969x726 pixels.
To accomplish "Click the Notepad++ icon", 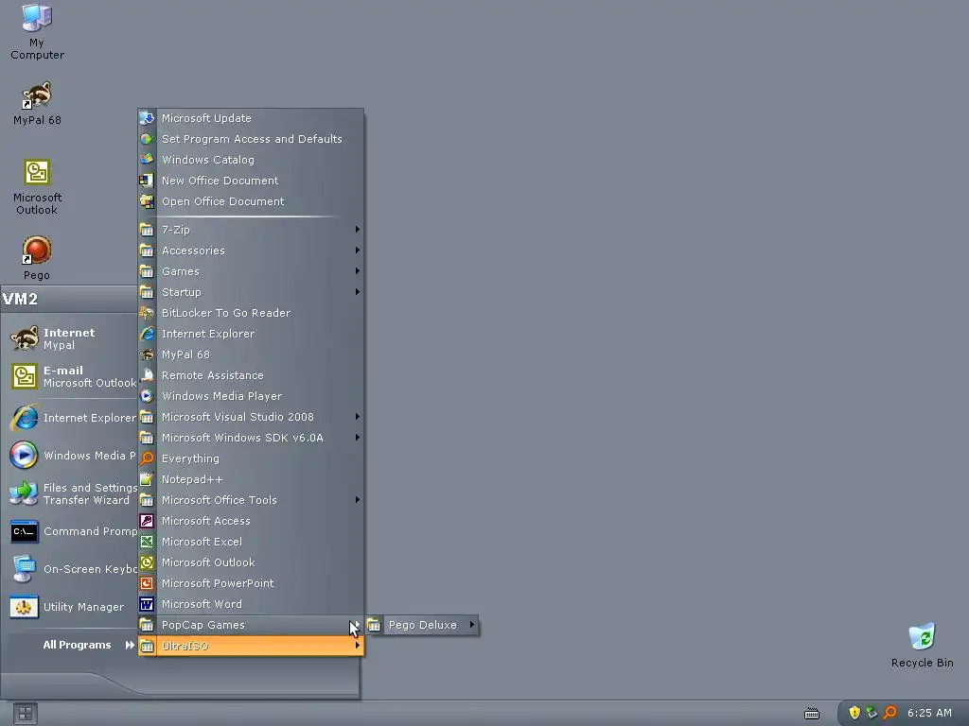I will tap(147, 479).
